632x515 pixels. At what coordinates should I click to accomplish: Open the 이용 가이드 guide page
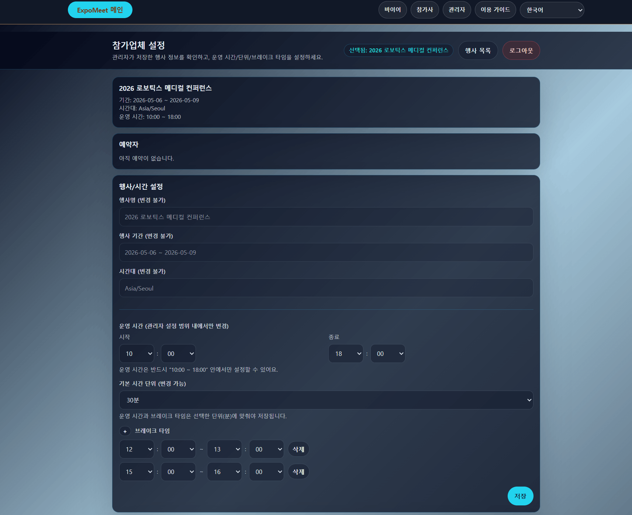tap(495, 10)
